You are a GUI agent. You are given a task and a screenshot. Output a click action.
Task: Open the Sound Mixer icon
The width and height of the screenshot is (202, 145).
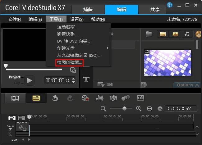point(100,98)
